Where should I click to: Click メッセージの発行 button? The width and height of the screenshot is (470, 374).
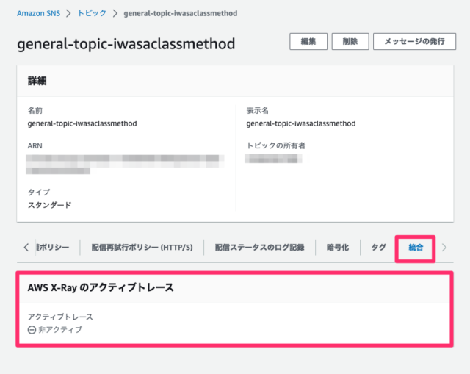(413, 42)
